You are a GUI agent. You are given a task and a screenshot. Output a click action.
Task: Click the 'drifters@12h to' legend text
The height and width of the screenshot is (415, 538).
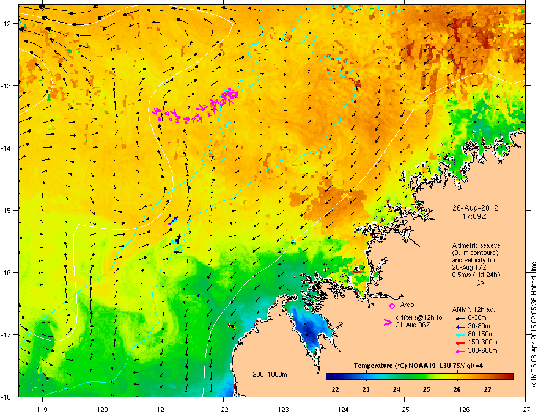(x=419, y=317)
